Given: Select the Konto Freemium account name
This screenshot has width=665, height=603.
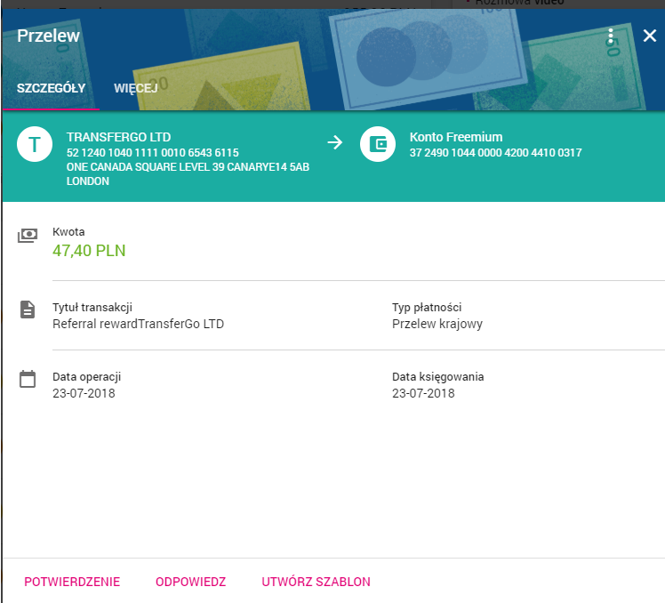Looking at the screenshot, I should 456,137.
